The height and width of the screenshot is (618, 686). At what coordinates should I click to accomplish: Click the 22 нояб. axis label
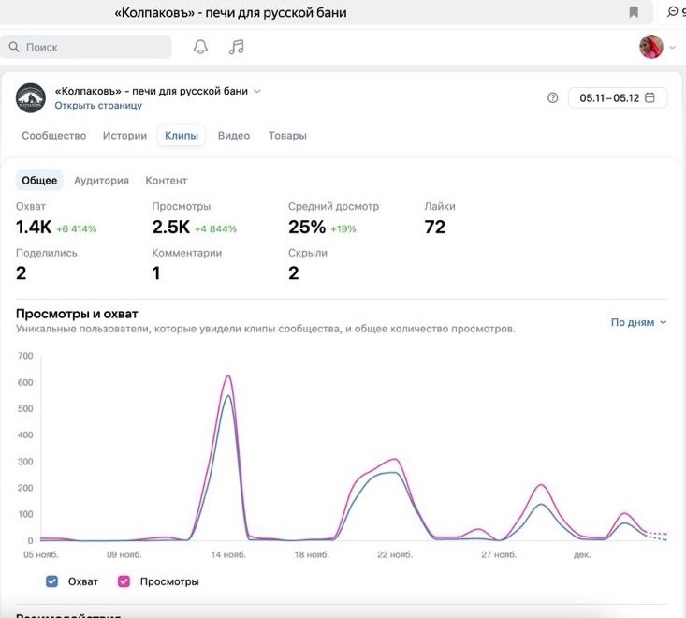coord(395,554)
